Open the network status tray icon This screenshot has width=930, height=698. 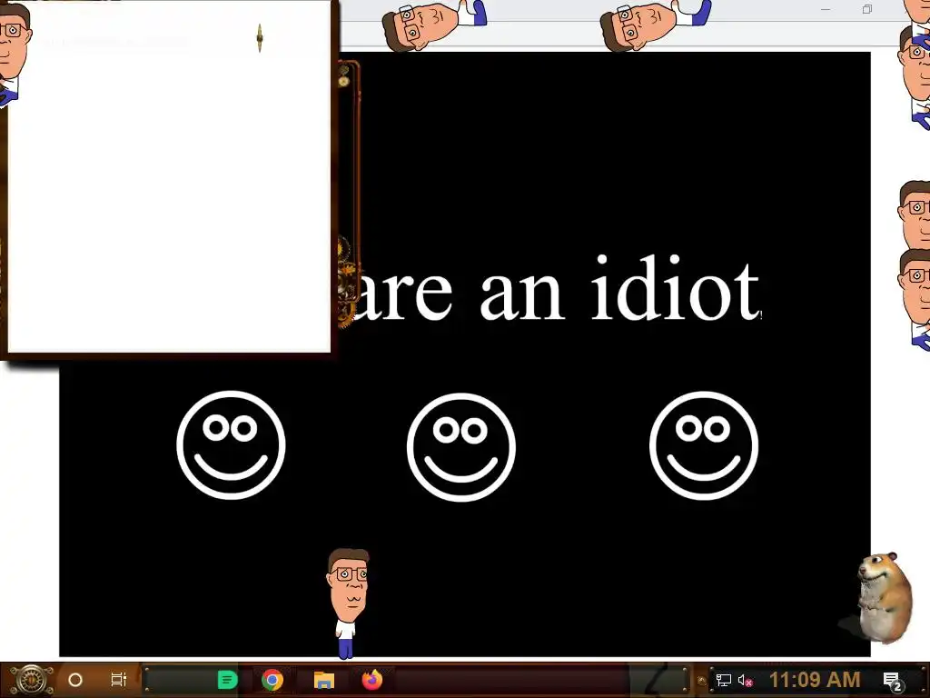724,681
